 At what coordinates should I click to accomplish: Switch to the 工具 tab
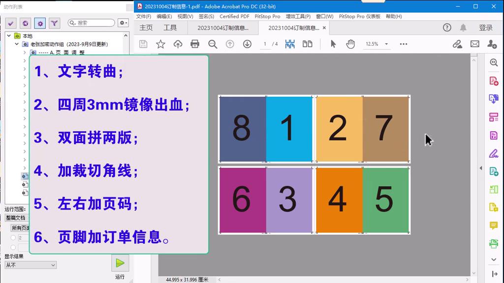[171, 28]
